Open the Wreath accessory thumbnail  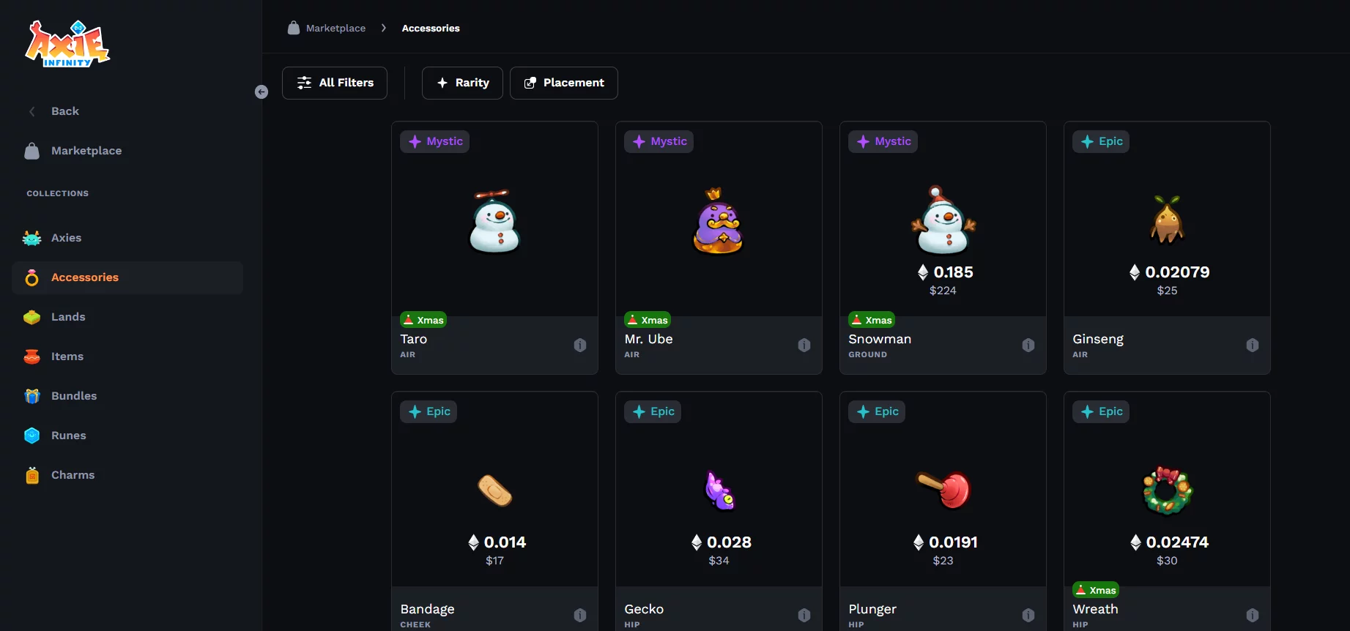1168,490
